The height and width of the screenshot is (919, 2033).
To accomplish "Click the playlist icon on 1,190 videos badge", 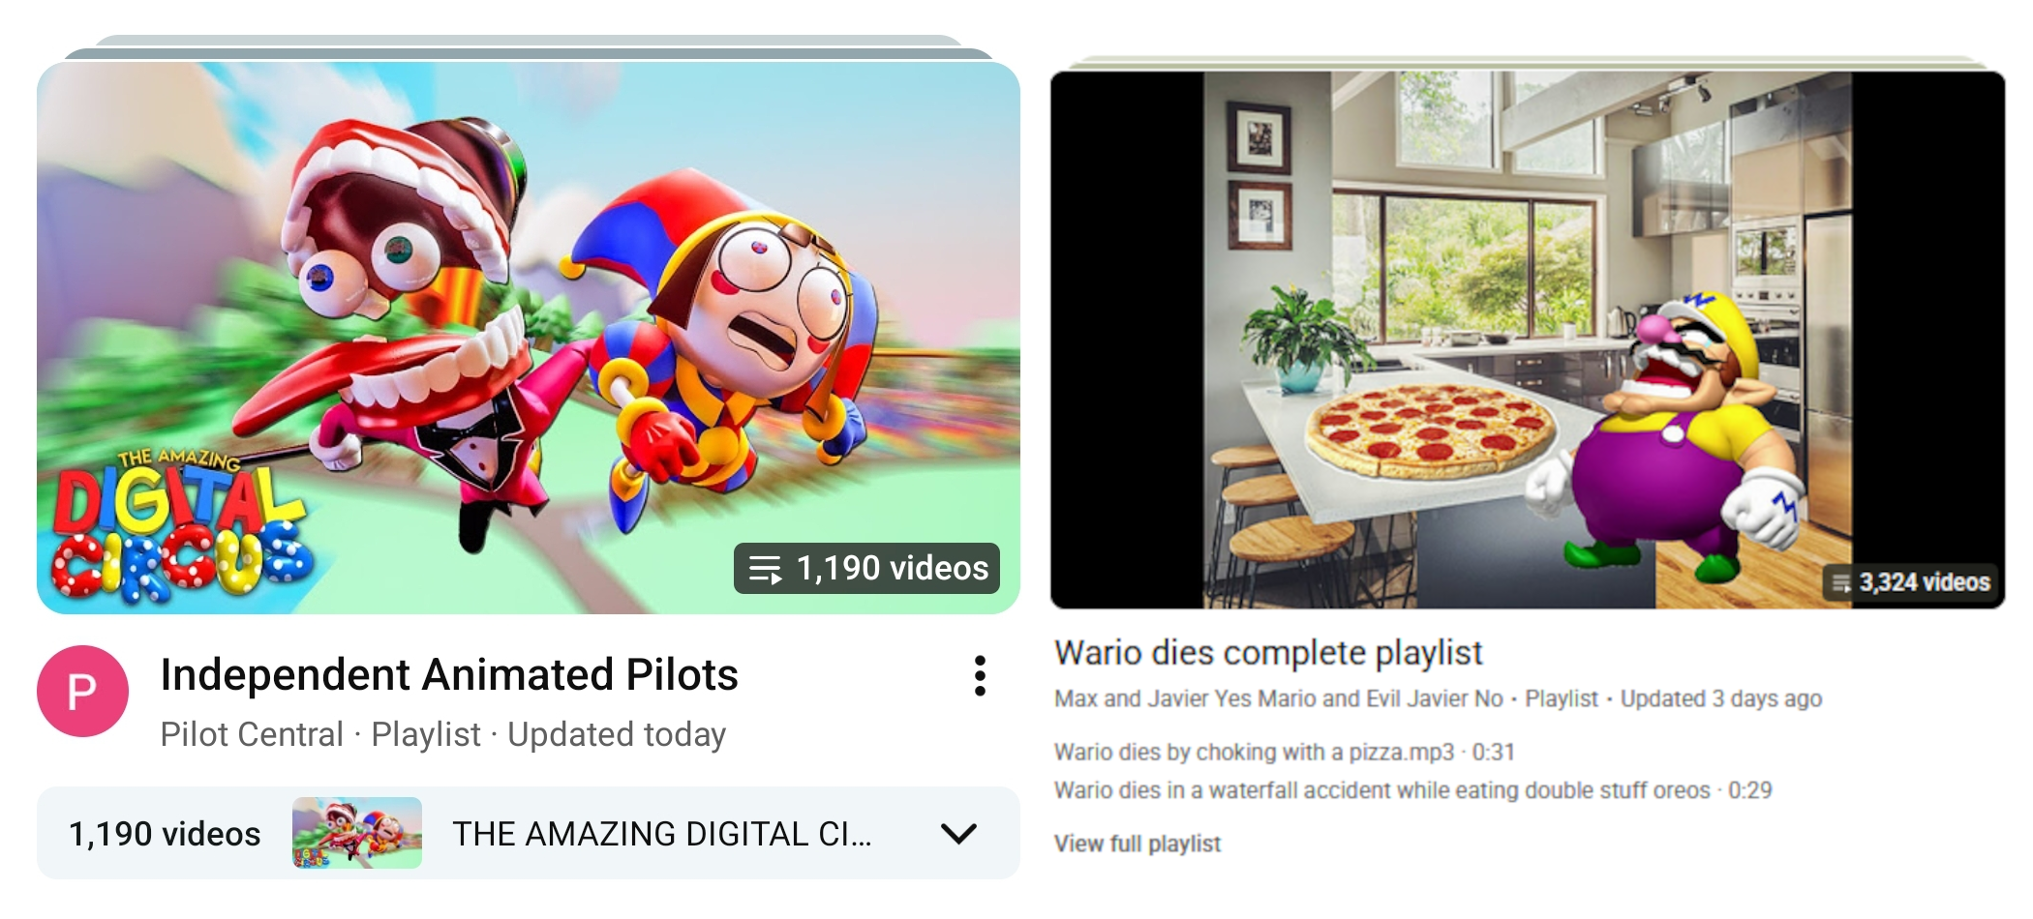I will (766, 569).
